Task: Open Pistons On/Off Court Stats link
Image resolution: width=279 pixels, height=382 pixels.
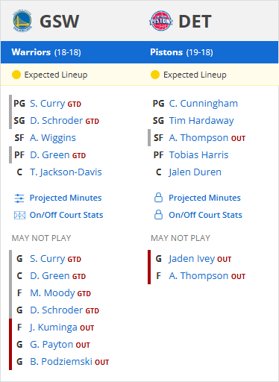Action: point(205,215)
